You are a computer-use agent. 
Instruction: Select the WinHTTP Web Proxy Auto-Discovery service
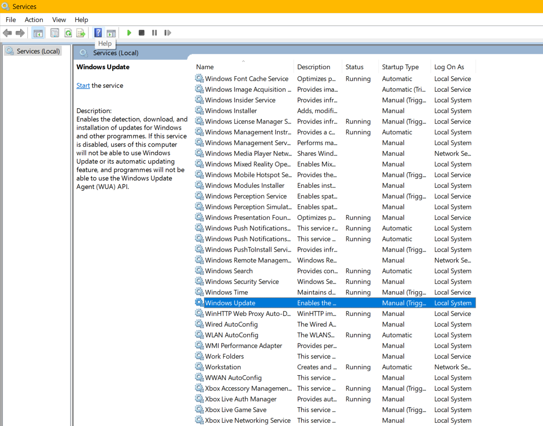pyautogui.click(x=335, y=314)
